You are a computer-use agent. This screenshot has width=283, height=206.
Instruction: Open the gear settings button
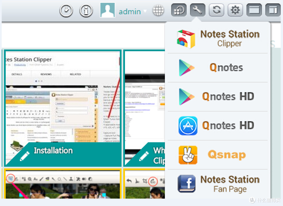click(235, 10)
